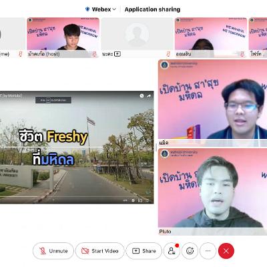Turn on camera with Start Video
This screenshot has height=267, width=267.
[100, 251]
